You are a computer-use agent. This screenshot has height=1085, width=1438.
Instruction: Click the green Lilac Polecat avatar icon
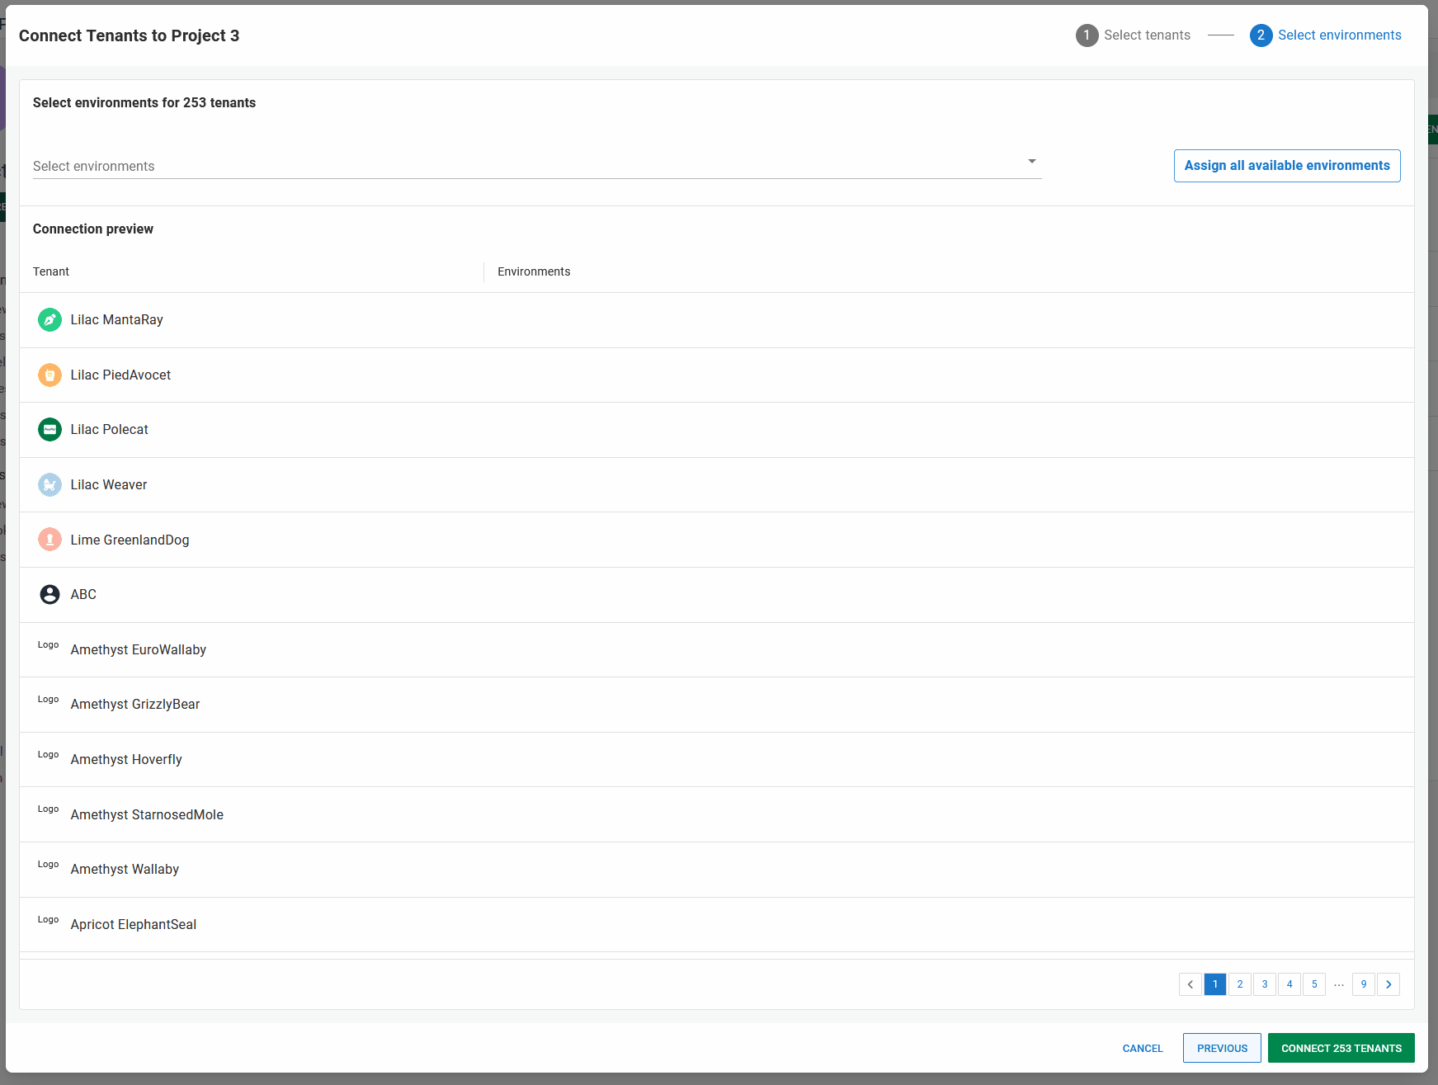coord(50,429)
